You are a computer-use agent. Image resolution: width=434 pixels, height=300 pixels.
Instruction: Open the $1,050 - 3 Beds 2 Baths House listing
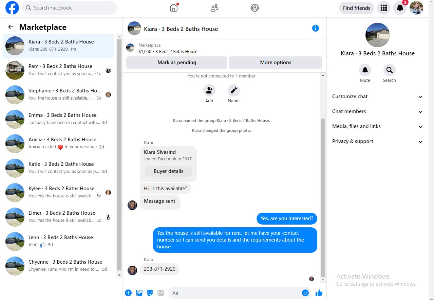[x=168, y=52]
